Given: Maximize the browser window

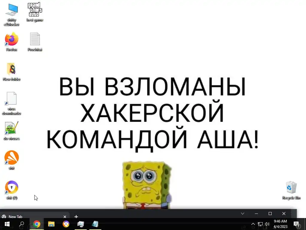Looking at the screenshot, I should (270, 214).
